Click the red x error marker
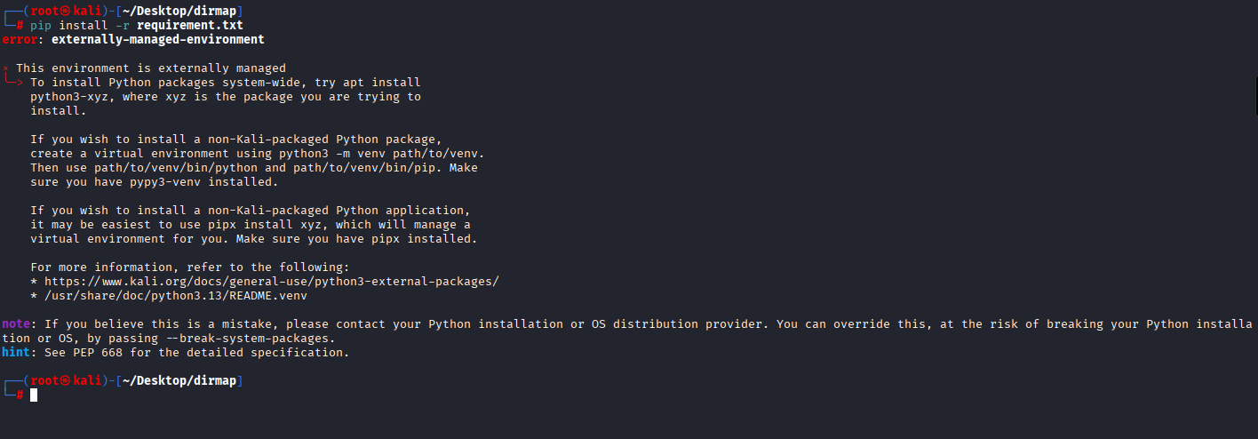This screenshot has height=439, width=1258. coord(6,68)
